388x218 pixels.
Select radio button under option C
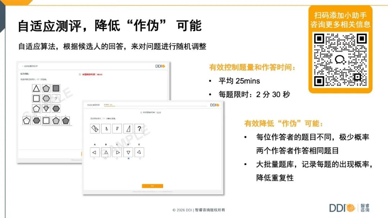point(117,158)
